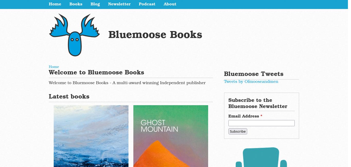Follow the Home breadcrumb link
351x167 pixels.
tap(54, 67)
